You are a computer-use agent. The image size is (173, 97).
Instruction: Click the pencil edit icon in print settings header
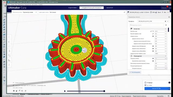click(x=168, y=12)
